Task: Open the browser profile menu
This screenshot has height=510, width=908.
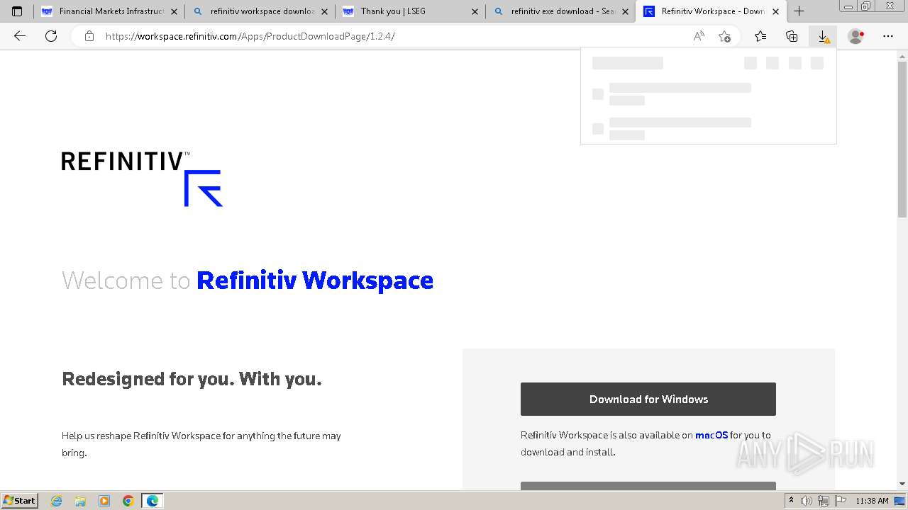Action: click(x=856, y=36)
